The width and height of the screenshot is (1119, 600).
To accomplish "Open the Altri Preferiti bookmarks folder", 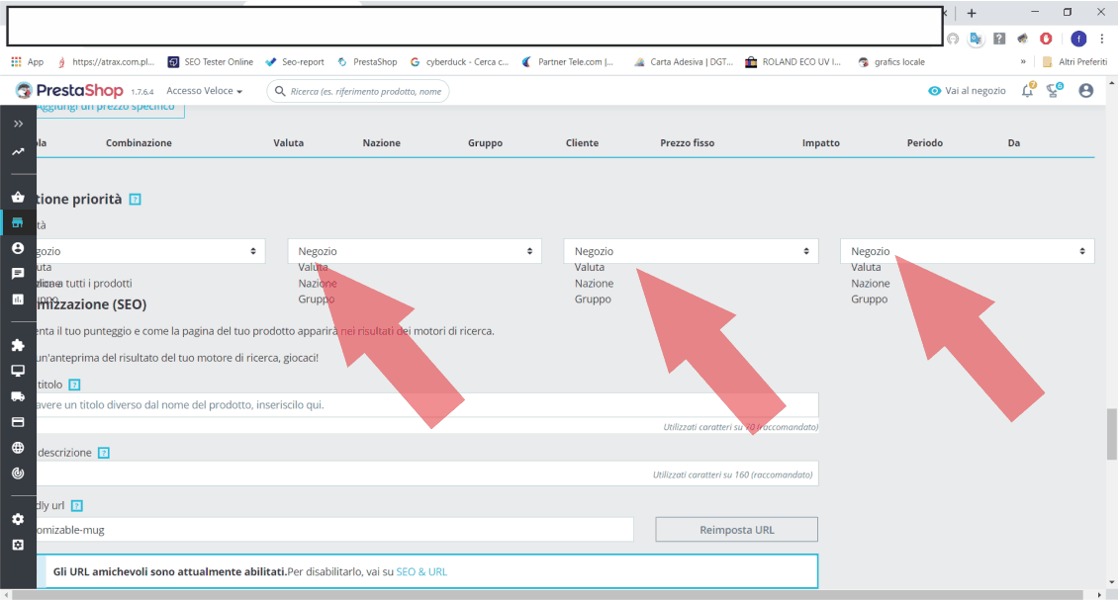I will (1075, 62).
